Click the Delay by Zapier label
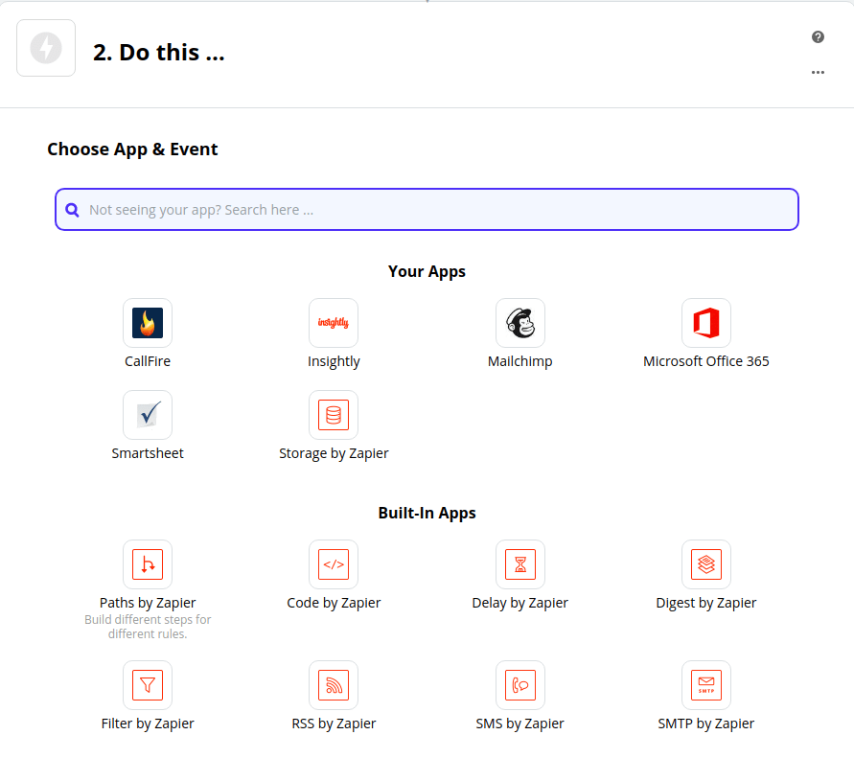Image resolution: width=854 pixels, height=758 pixels. 520,603
